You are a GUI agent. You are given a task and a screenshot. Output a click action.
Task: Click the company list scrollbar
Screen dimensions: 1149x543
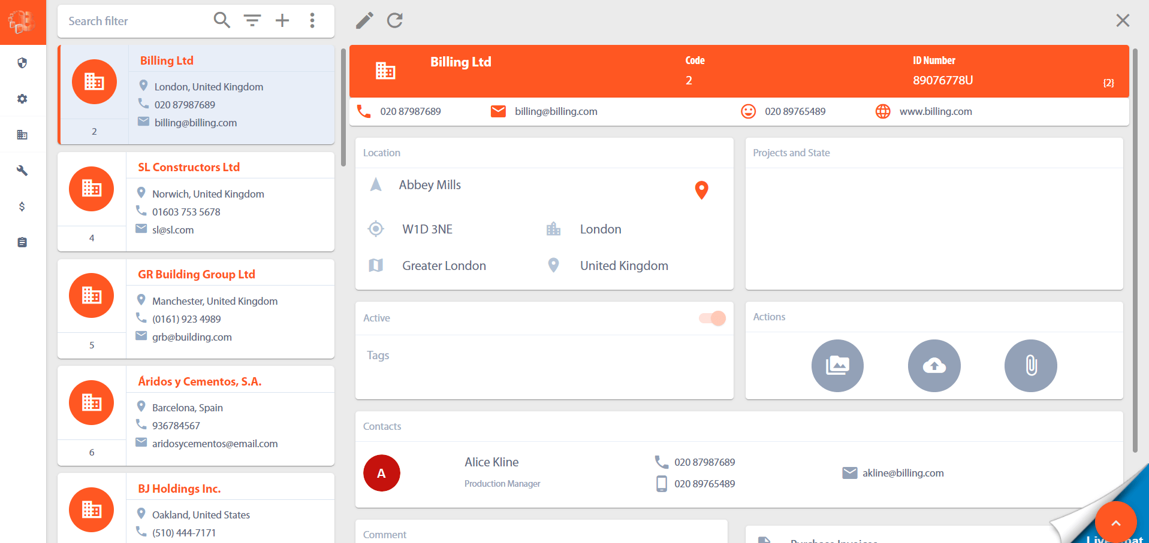(x=343, y=108)
